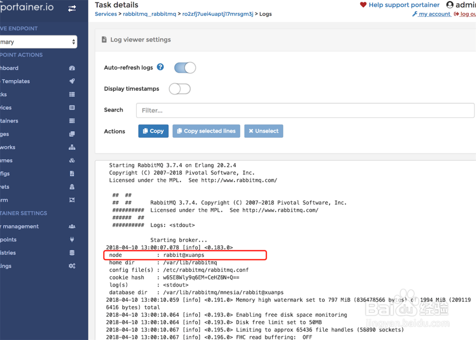Open Secrets lock icon
The height and width of the screenshot is (340, 476).
[72, 187]
